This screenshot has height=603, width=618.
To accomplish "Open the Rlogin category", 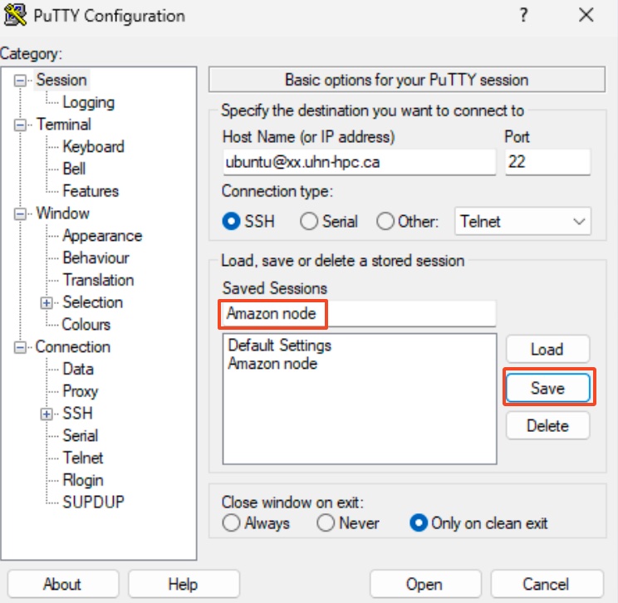I will [83, 480].
